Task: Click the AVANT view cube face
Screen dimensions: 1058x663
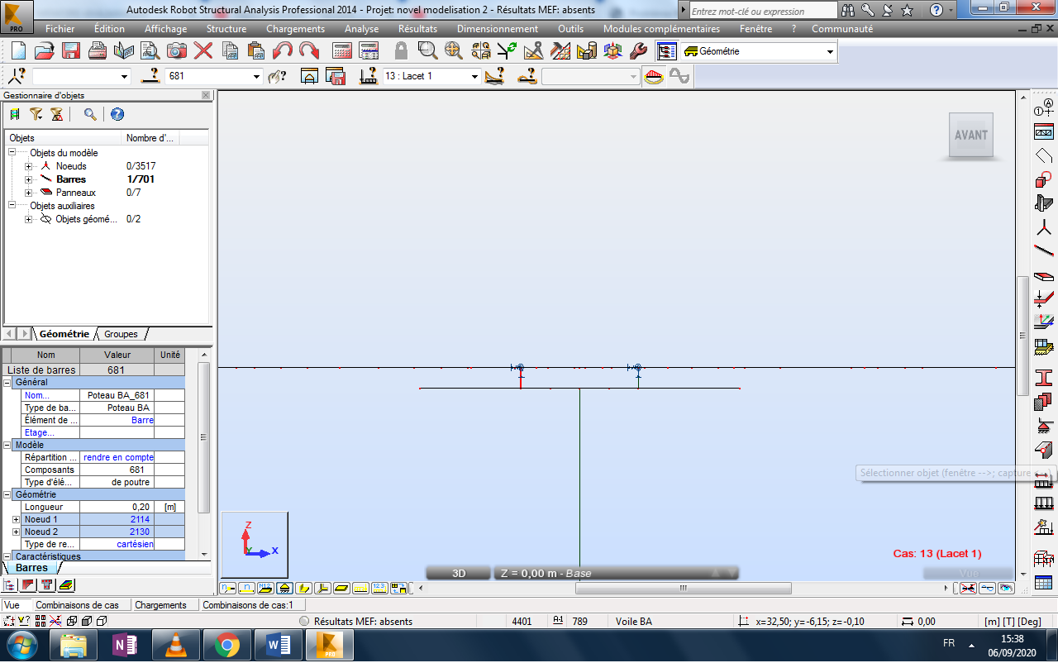Action: point(971,135)
